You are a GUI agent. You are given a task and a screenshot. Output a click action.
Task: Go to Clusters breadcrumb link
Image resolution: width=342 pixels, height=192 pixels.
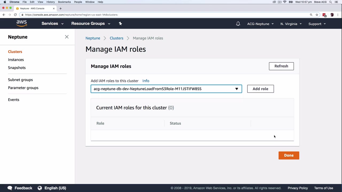coord(116,38)
